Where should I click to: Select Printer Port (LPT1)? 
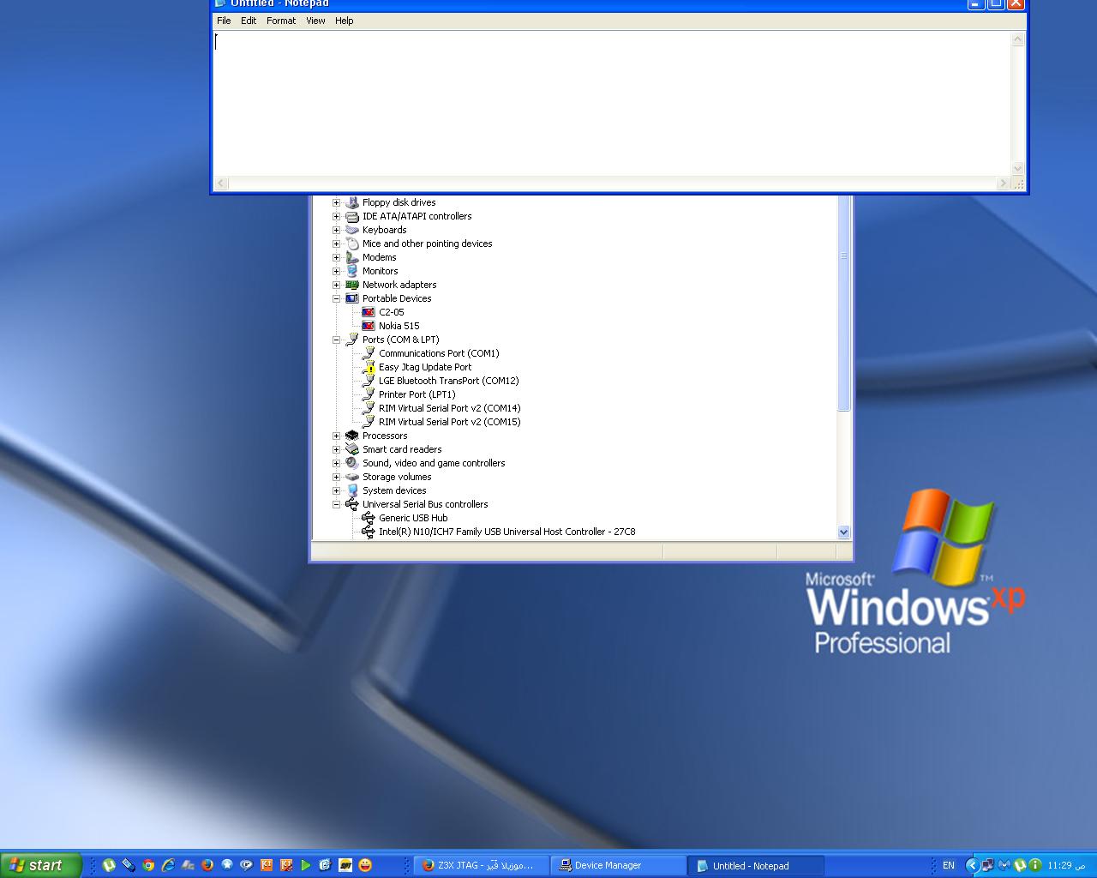point(417,394)
